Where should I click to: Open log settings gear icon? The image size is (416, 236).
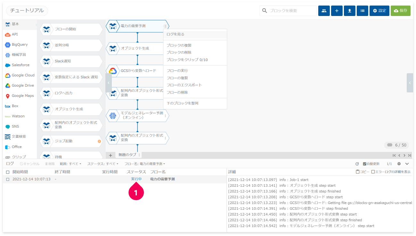pos(399,164)
